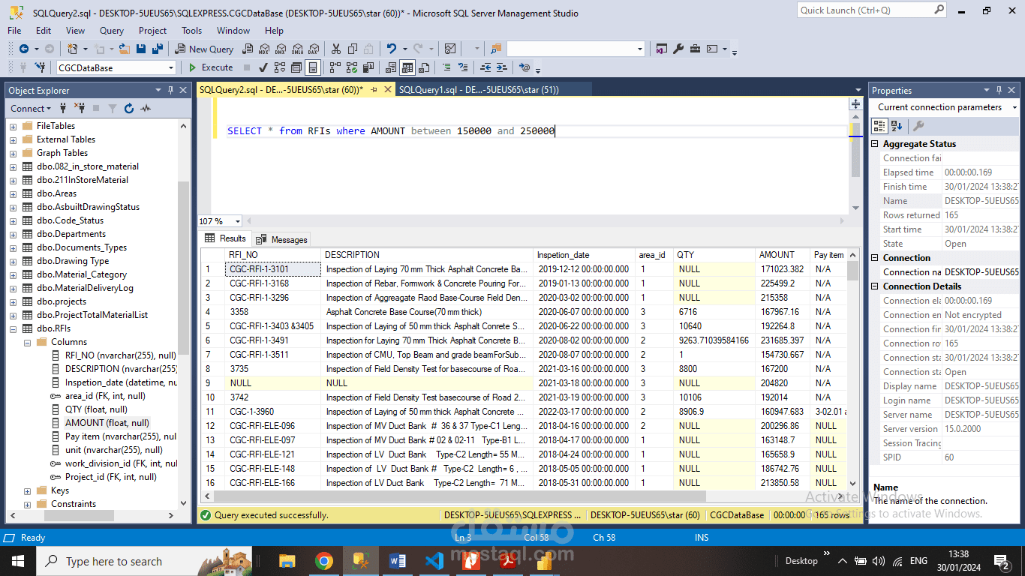Click the Find in Files icon
This screenshot has height=576, width=1025.
click(496, 49)
